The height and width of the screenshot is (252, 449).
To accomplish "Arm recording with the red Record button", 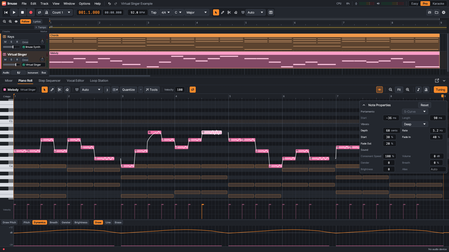I will click(31, 12).
